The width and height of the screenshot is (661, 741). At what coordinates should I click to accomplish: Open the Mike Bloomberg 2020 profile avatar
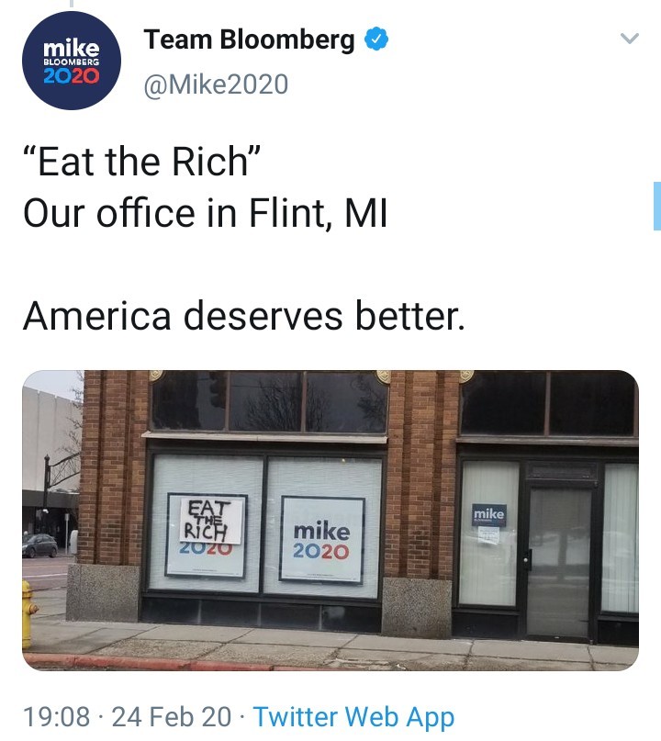72,61
